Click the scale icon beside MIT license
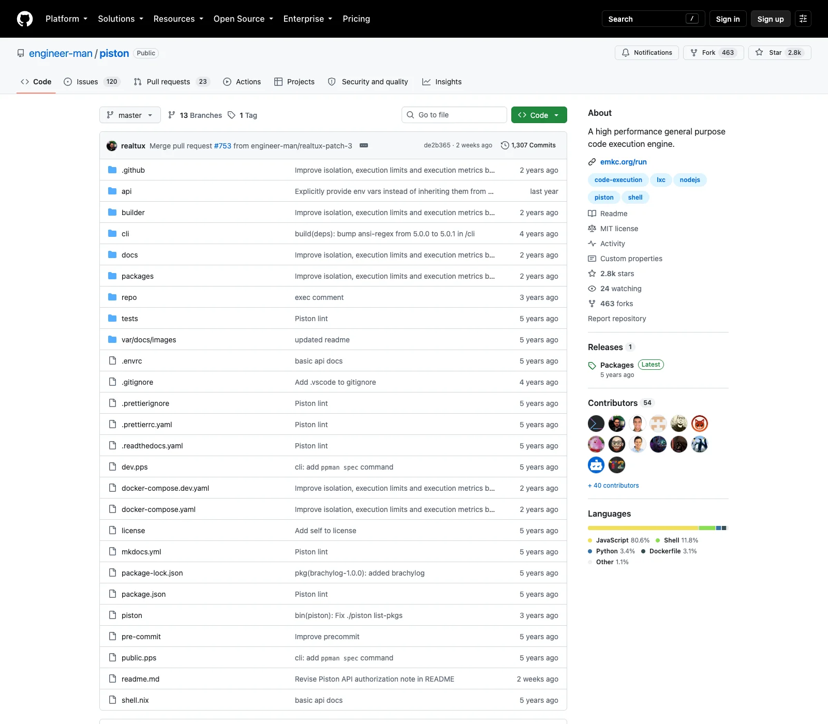 [592, 229]
